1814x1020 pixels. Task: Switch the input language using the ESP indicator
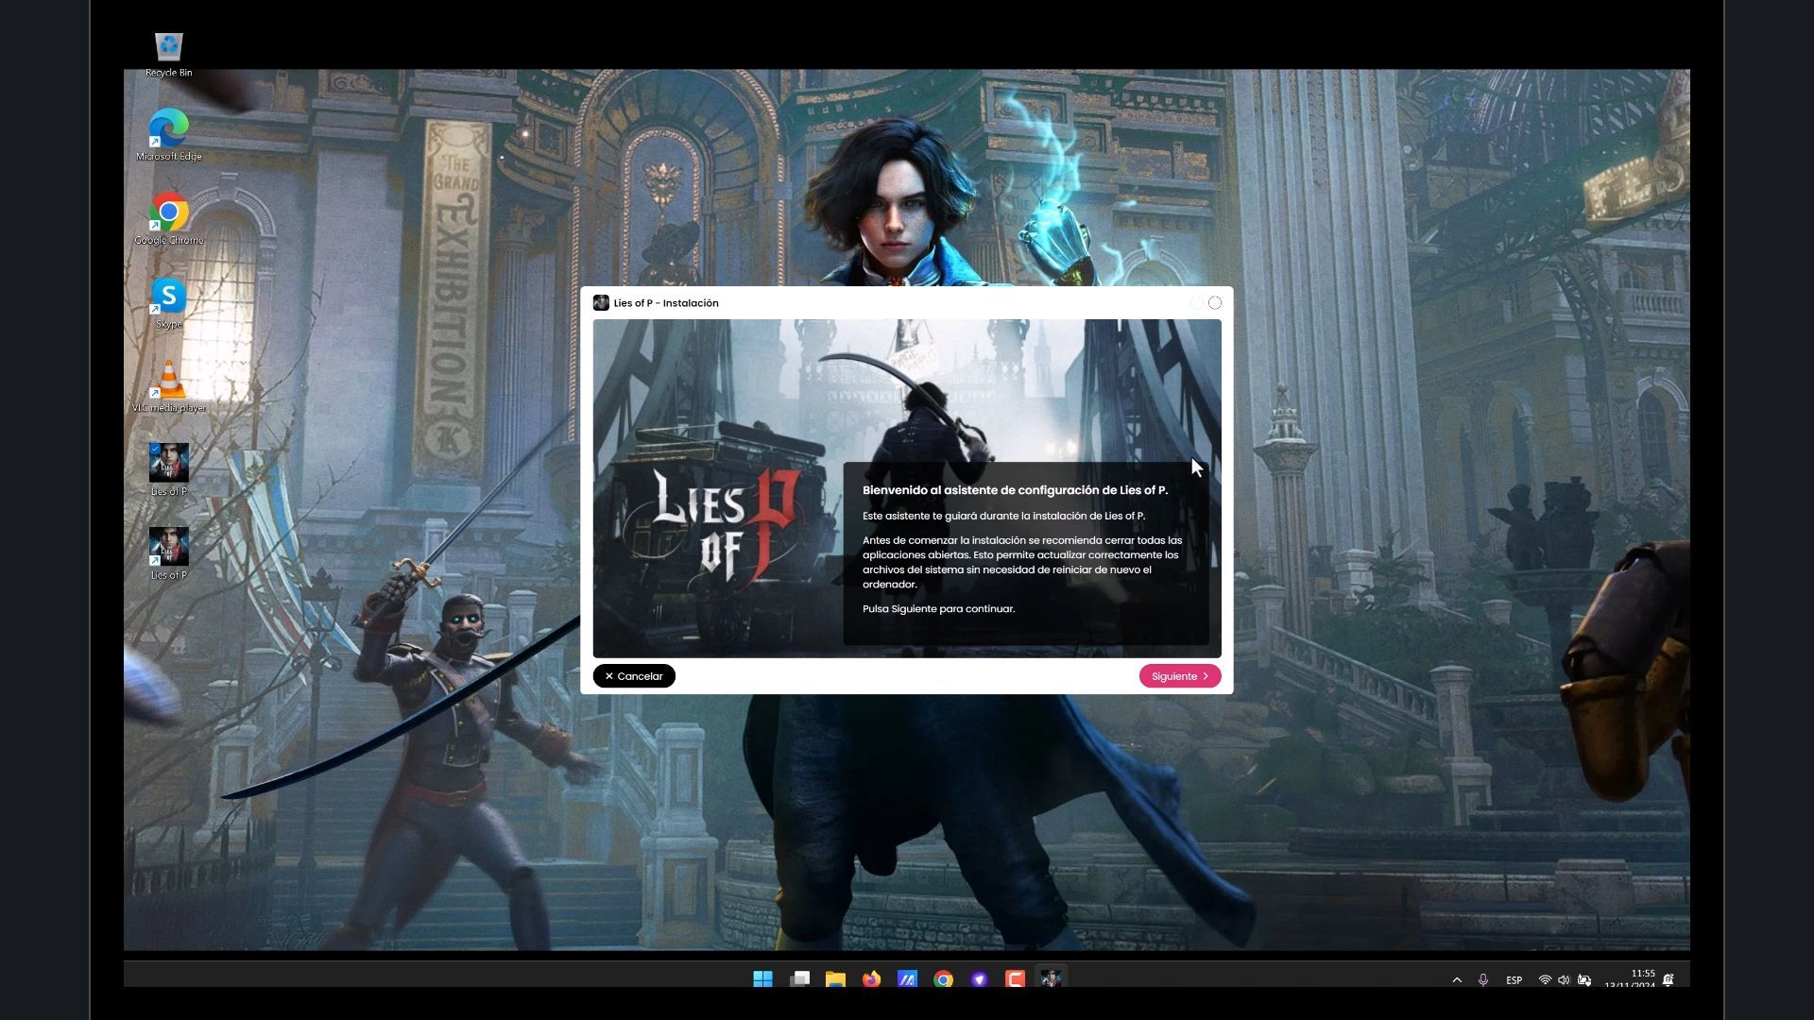[1515, 980]
